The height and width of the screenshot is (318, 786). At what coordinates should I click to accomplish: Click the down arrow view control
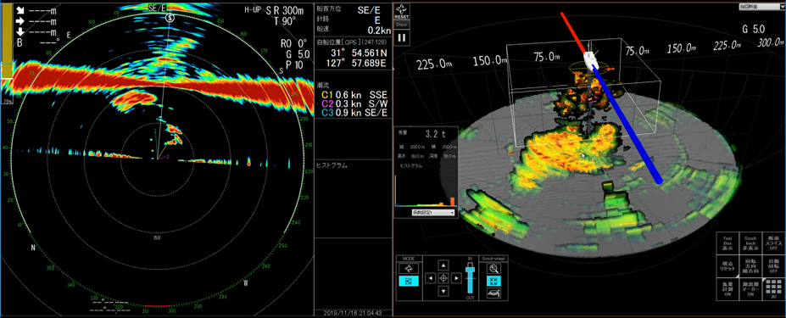[443, 291]
